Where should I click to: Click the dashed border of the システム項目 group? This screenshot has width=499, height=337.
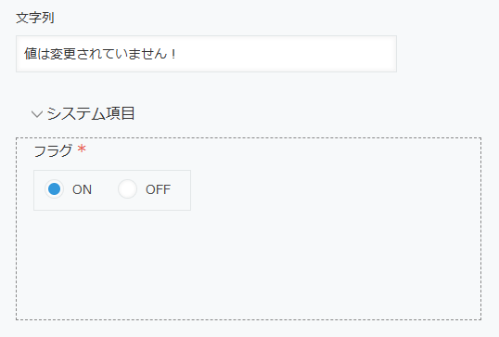click(249, 138)
